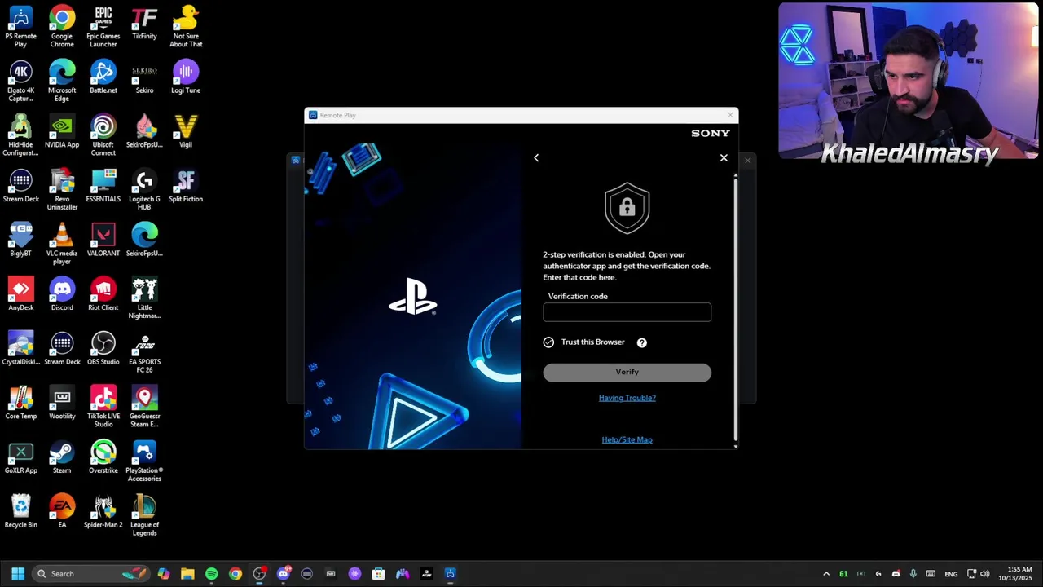This screenshot has height=587, width=1043.
Task: Open the TikFinity desktop icon
Action: tap(144, 23)
